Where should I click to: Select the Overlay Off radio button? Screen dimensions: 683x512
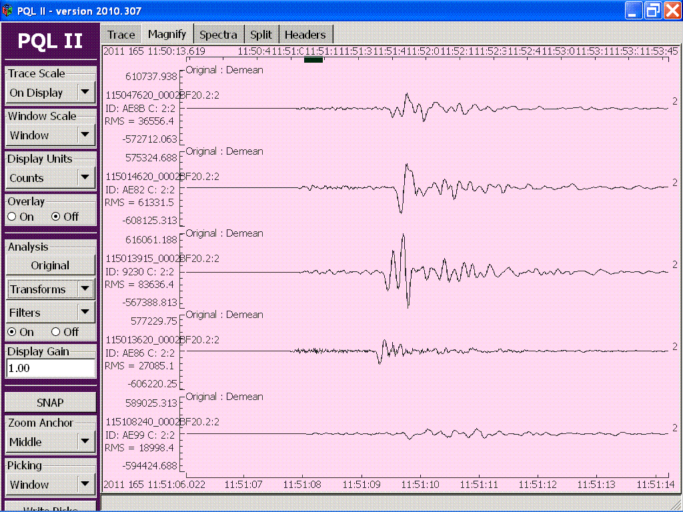tap(56, 217)
